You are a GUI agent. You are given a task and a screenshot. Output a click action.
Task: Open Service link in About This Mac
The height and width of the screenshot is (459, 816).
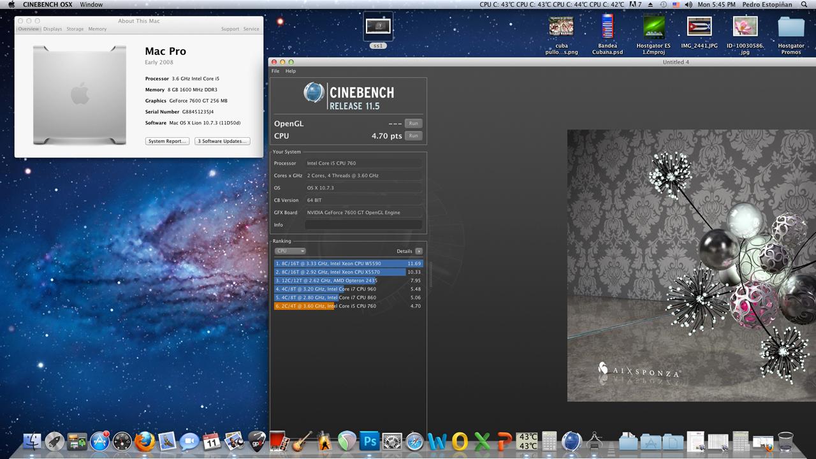coord(251,29)
